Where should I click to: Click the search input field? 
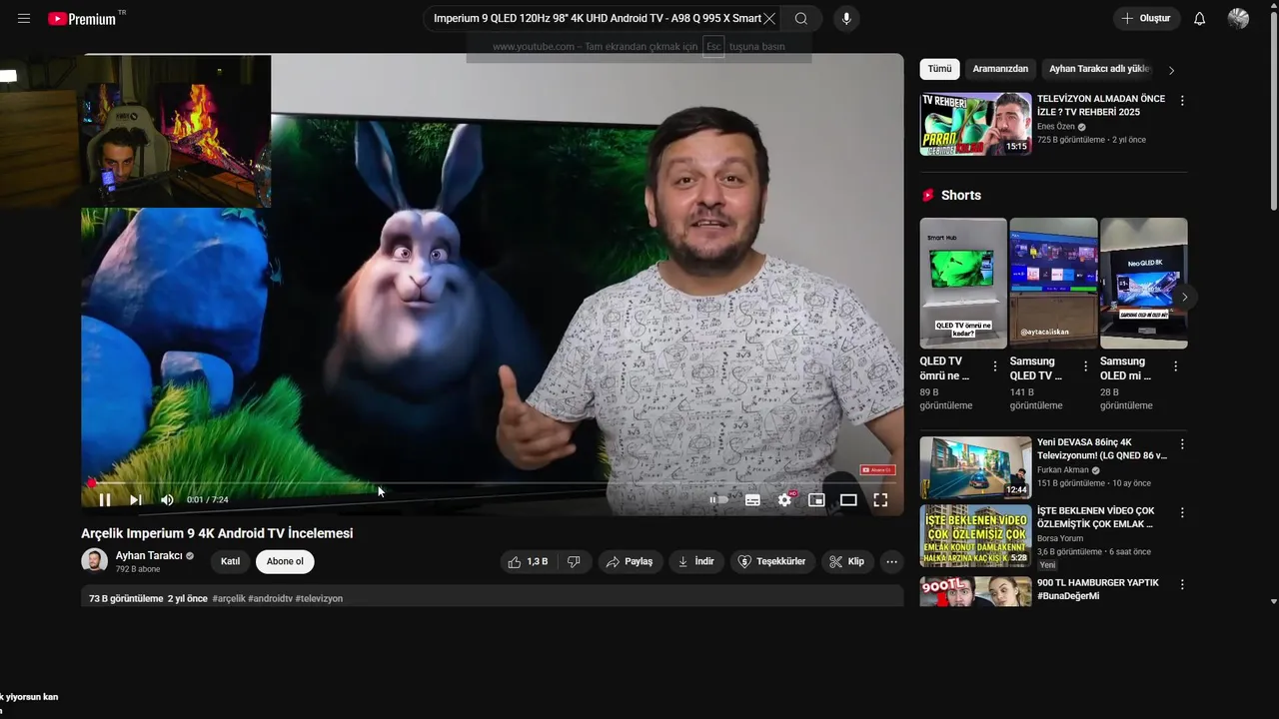point(597,19)
